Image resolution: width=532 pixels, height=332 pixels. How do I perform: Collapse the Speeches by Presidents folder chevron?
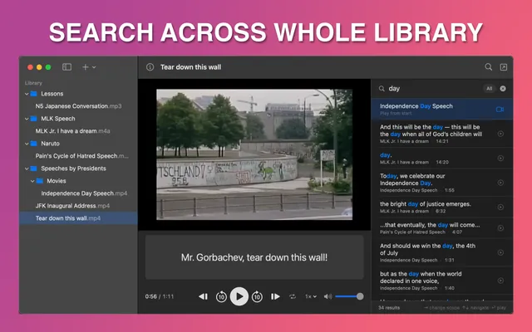coord(27,168)
